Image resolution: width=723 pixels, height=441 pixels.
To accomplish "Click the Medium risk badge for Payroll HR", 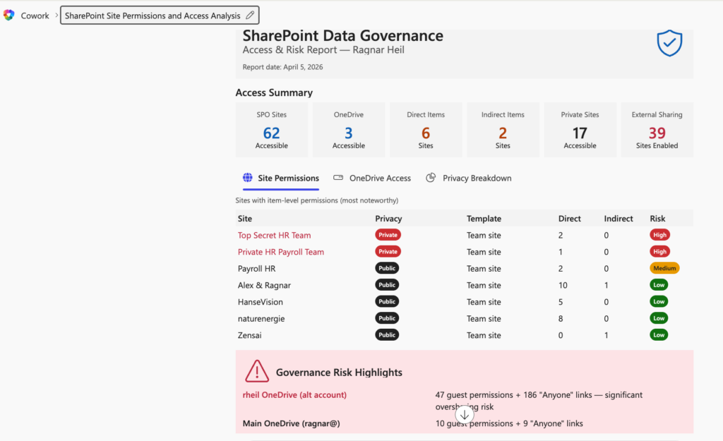I will pyautogui.click(x=664, y=267).
